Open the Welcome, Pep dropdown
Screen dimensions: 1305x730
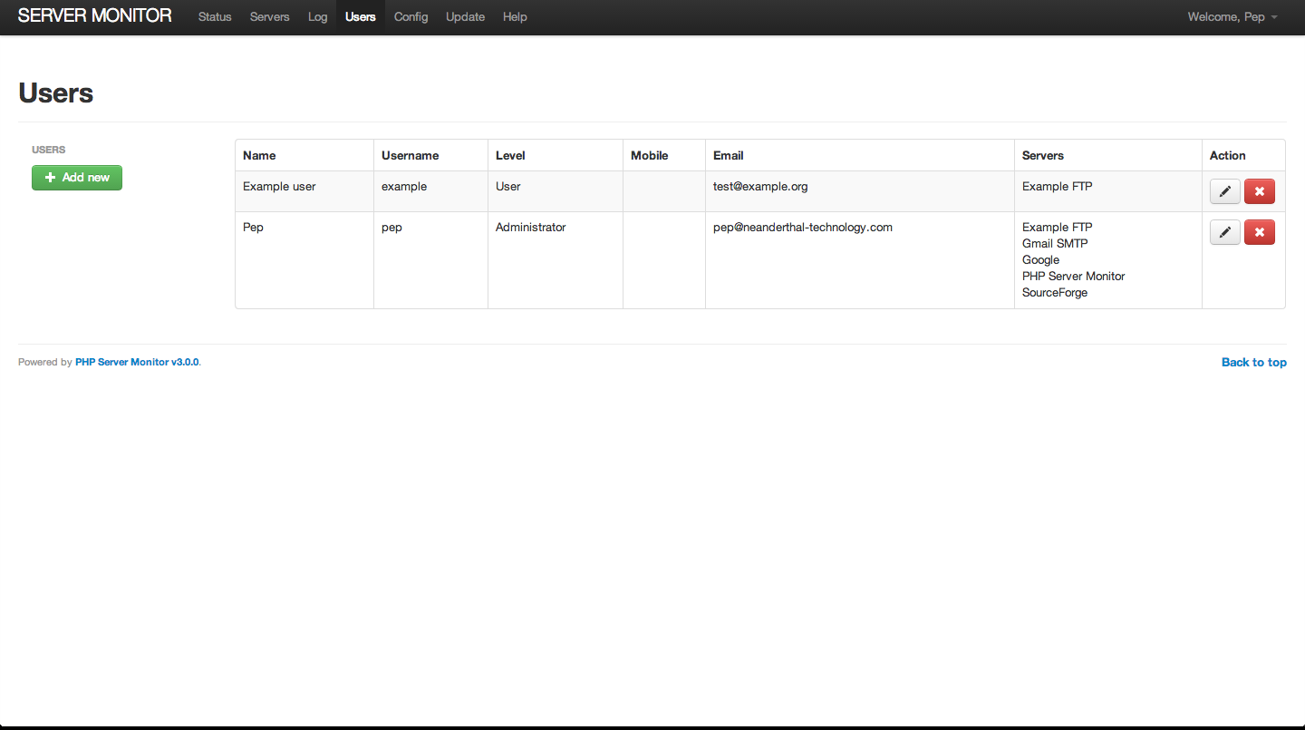(1231, 16)
